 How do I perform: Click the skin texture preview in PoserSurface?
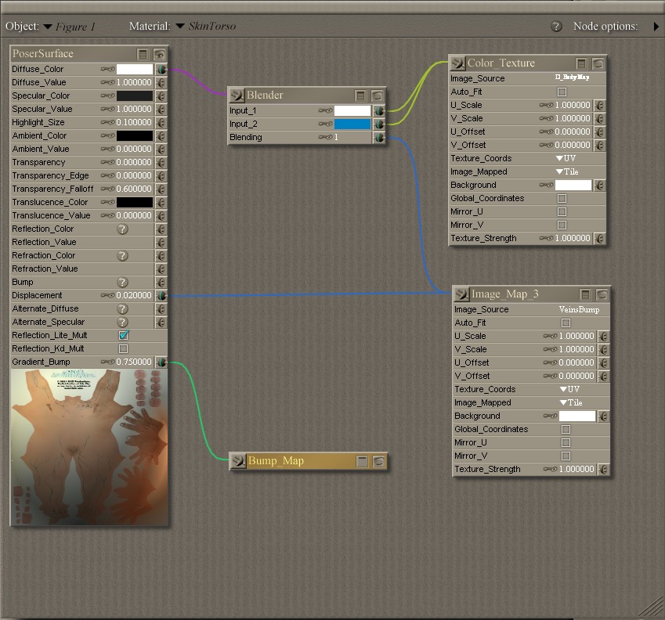tap(89, 447)
